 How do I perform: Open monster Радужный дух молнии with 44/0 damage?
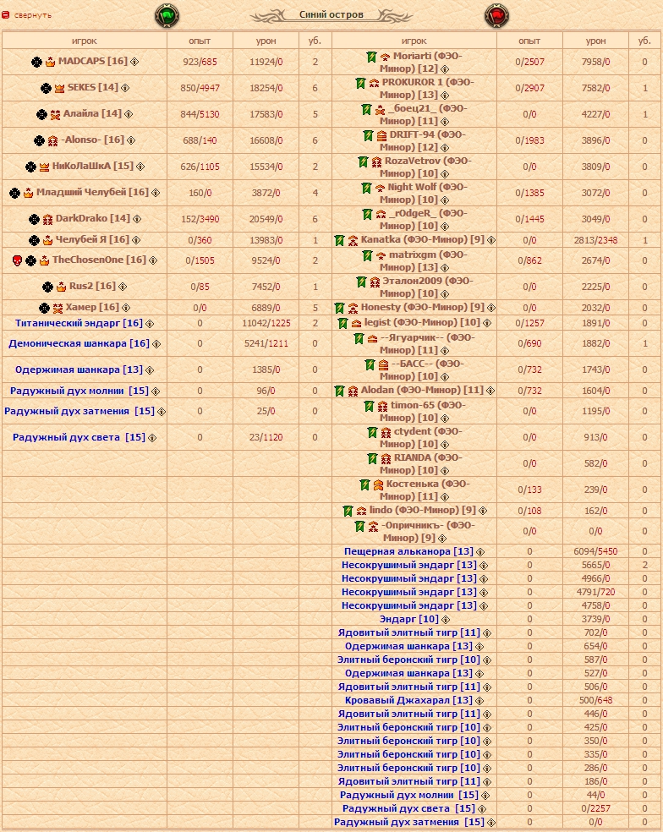coord(409,796)
